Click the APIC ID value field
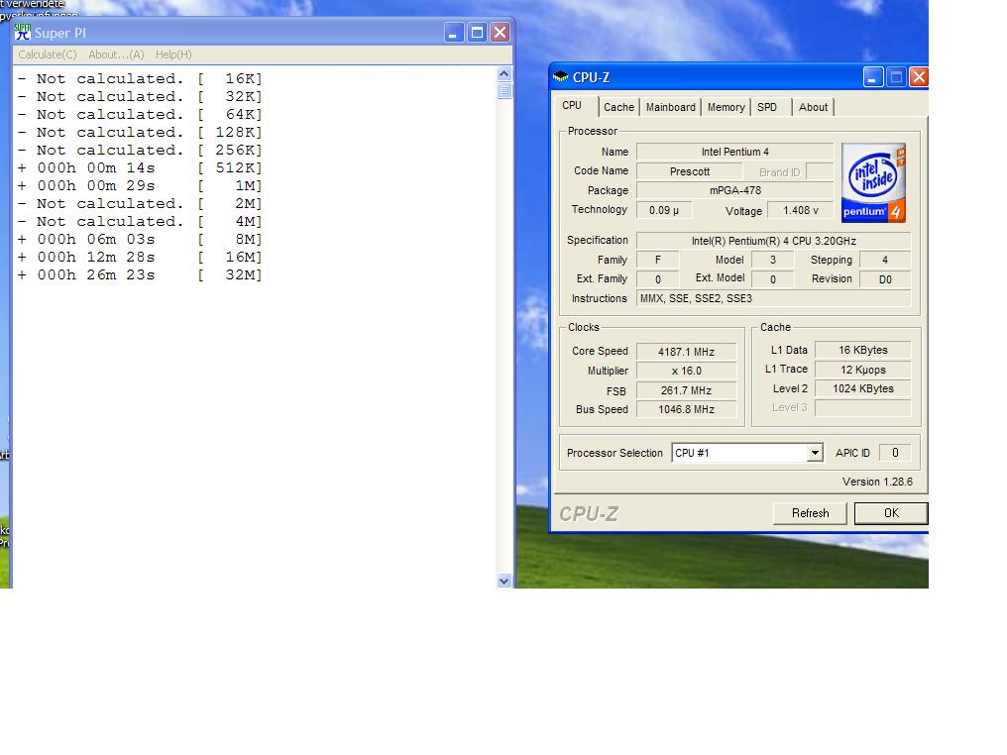 895,453
